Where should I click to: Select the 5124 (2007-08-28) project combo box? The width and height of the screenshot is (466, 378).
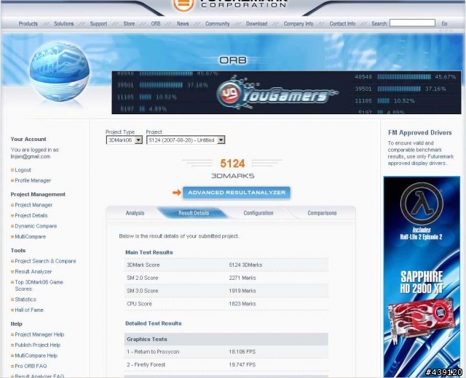186,140
